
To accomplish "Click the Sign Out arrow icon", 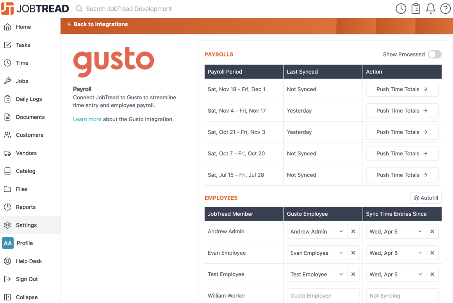I will click(7, 279).
